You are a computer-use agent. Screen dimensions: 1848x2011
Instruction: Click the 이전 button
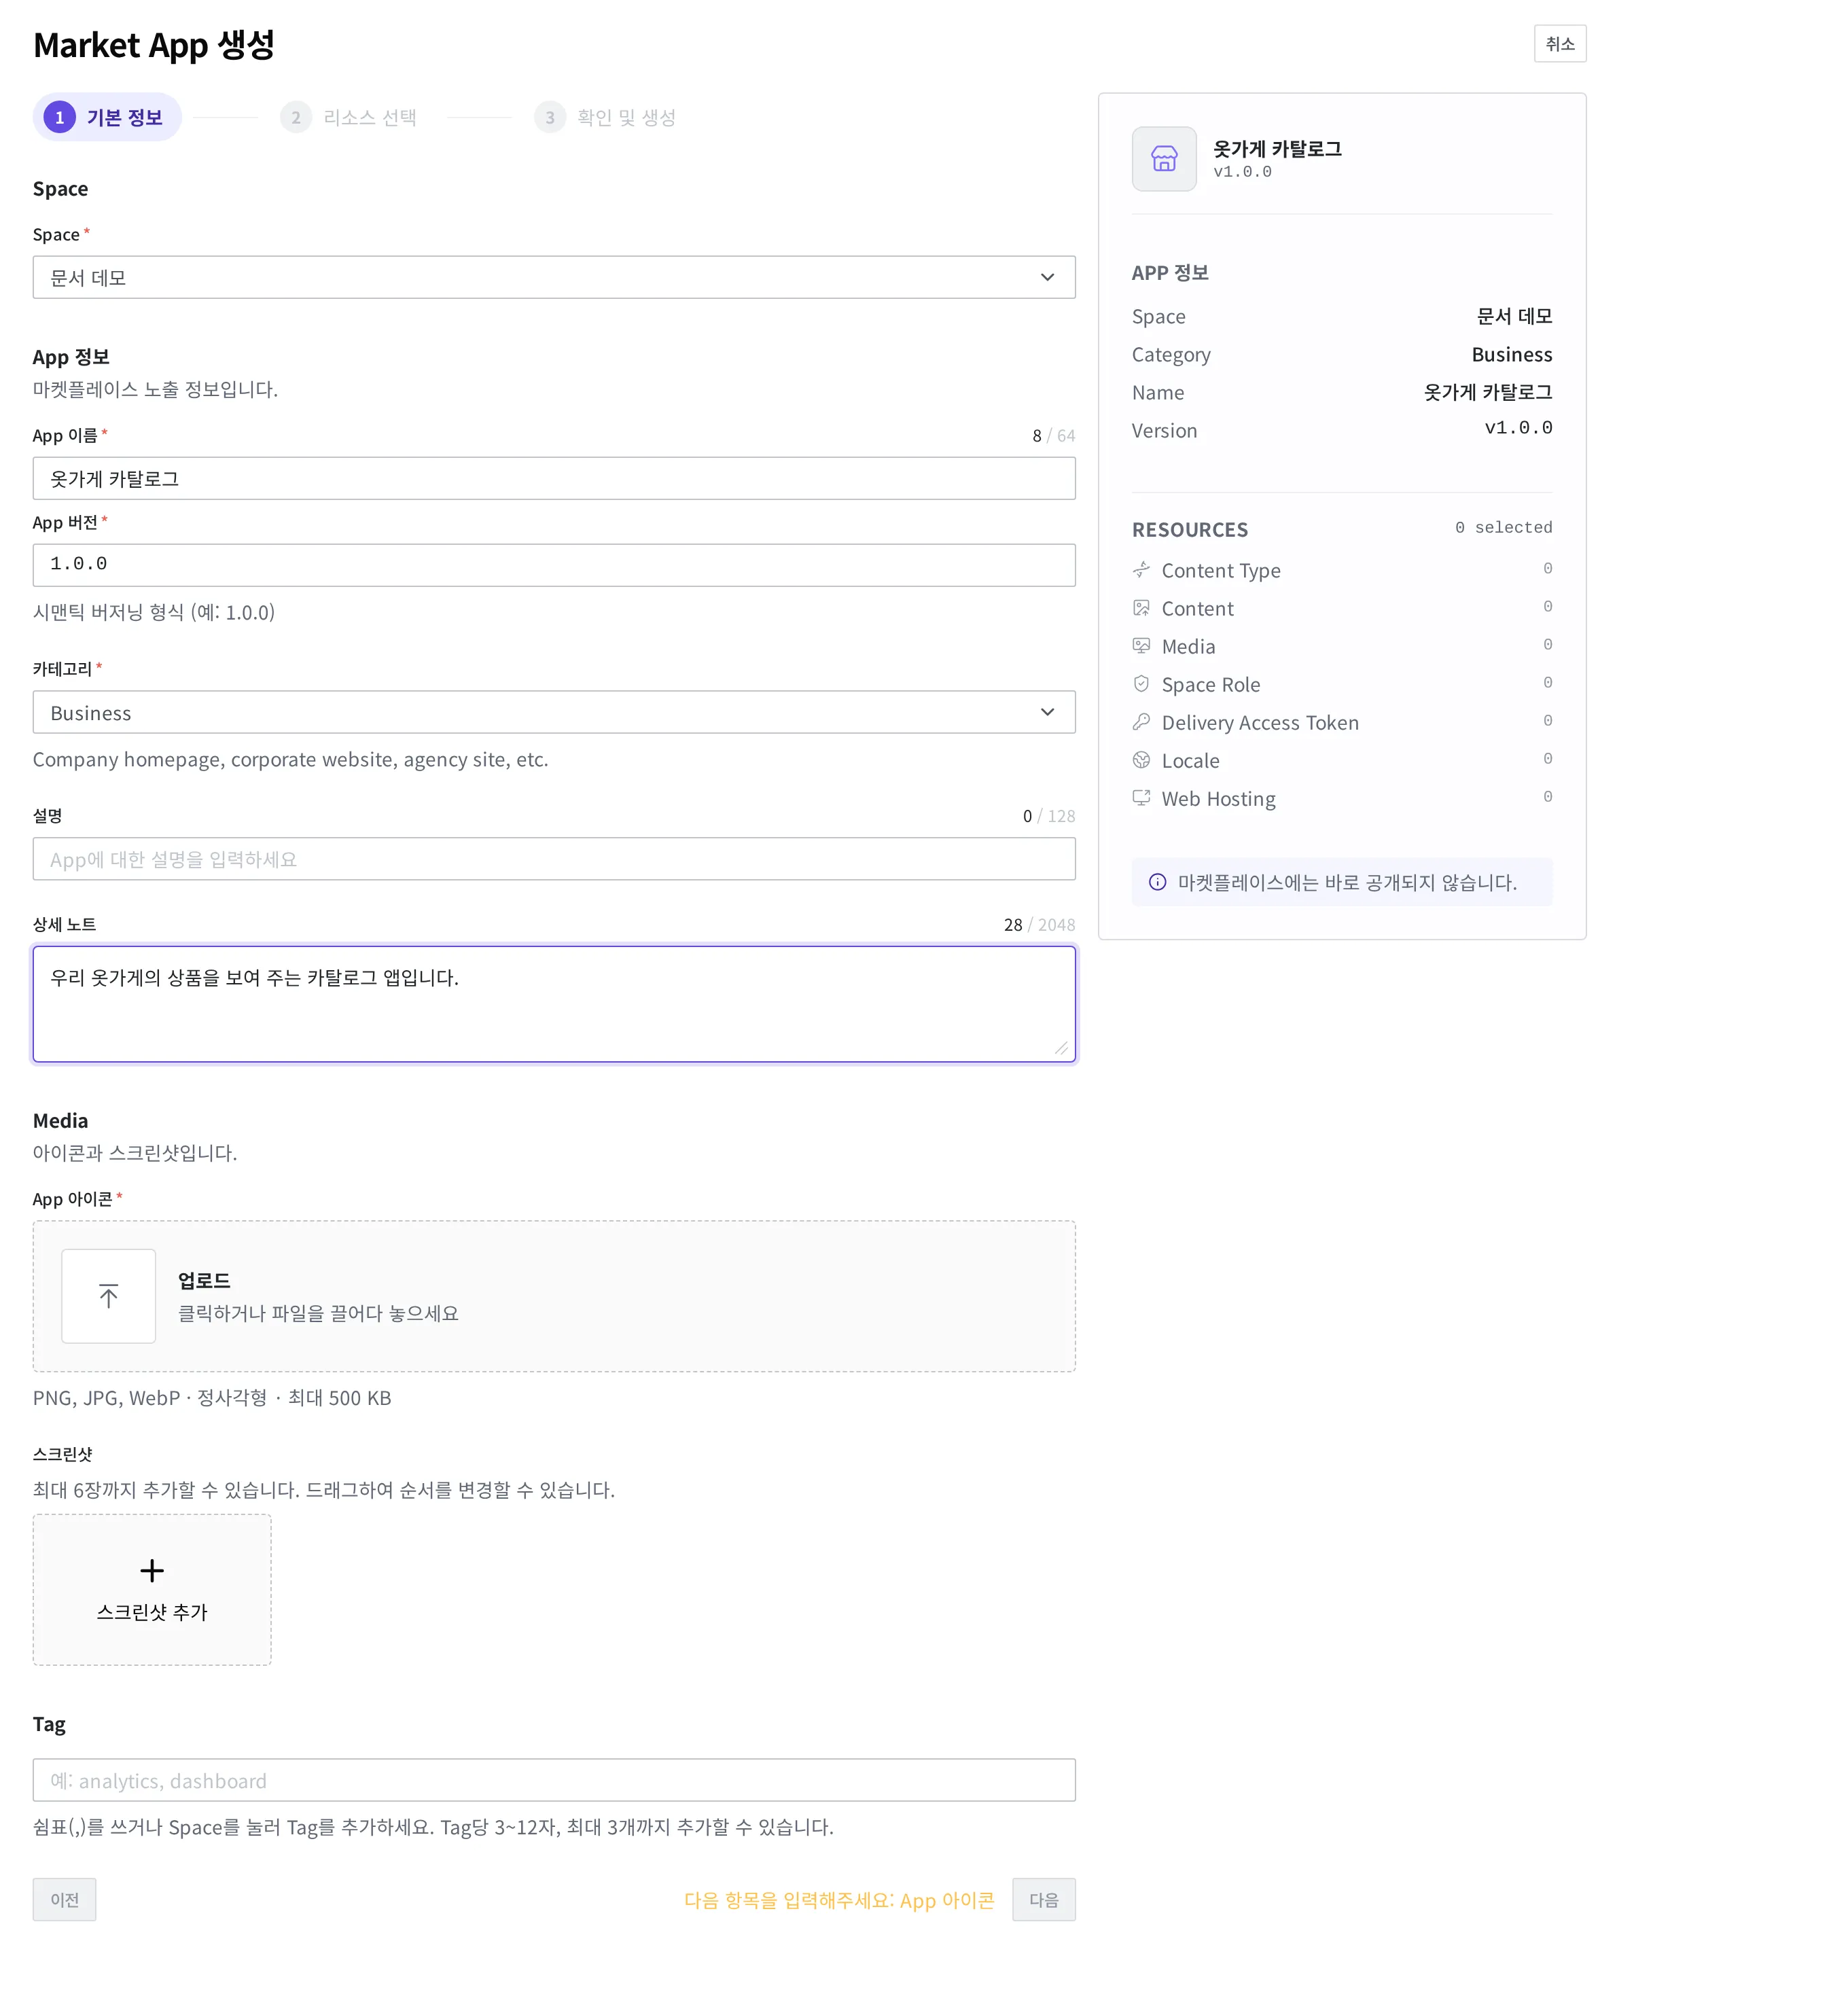(64, 1899)
